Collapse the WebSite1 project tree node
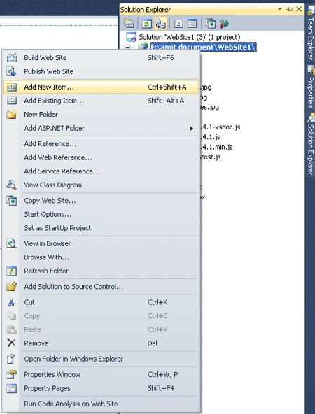 click(127, 48)
